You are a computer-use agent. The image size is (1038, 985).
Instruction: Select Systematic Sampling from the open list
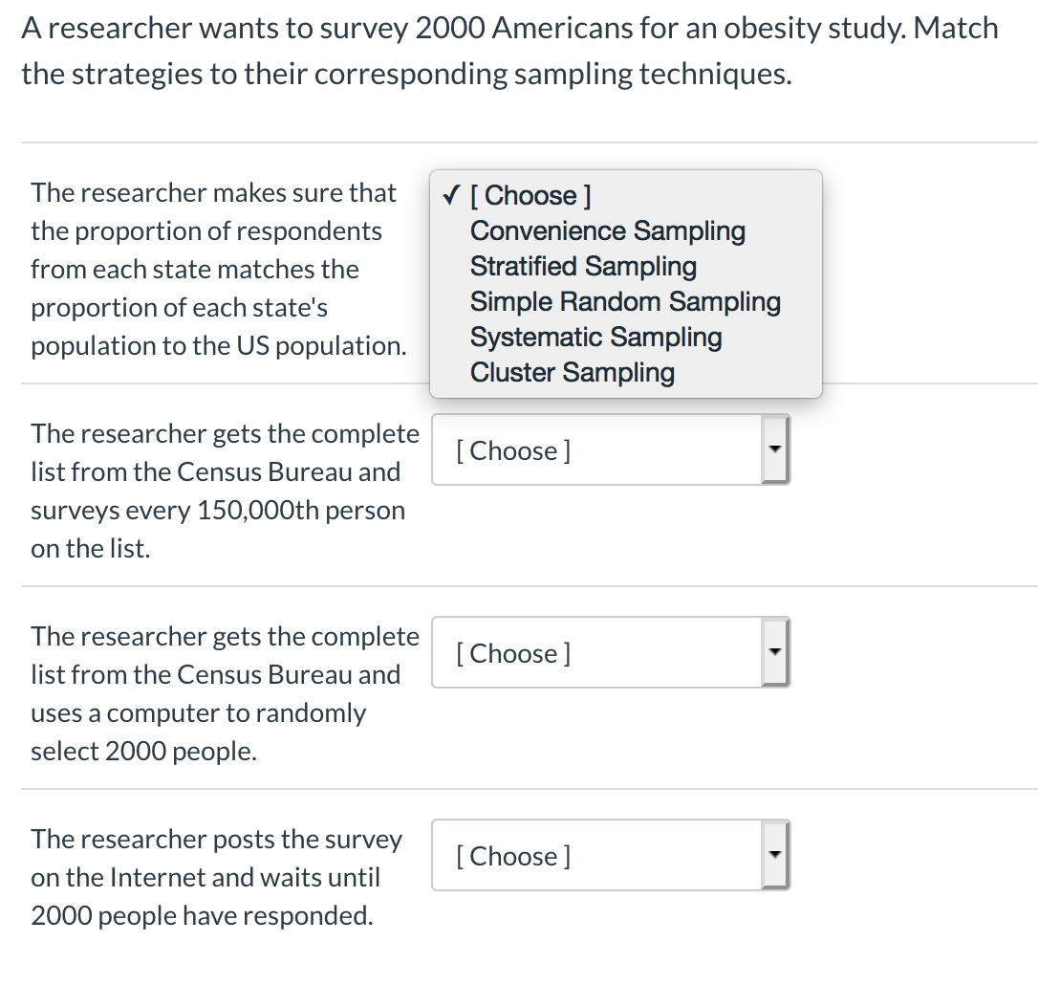595,338
